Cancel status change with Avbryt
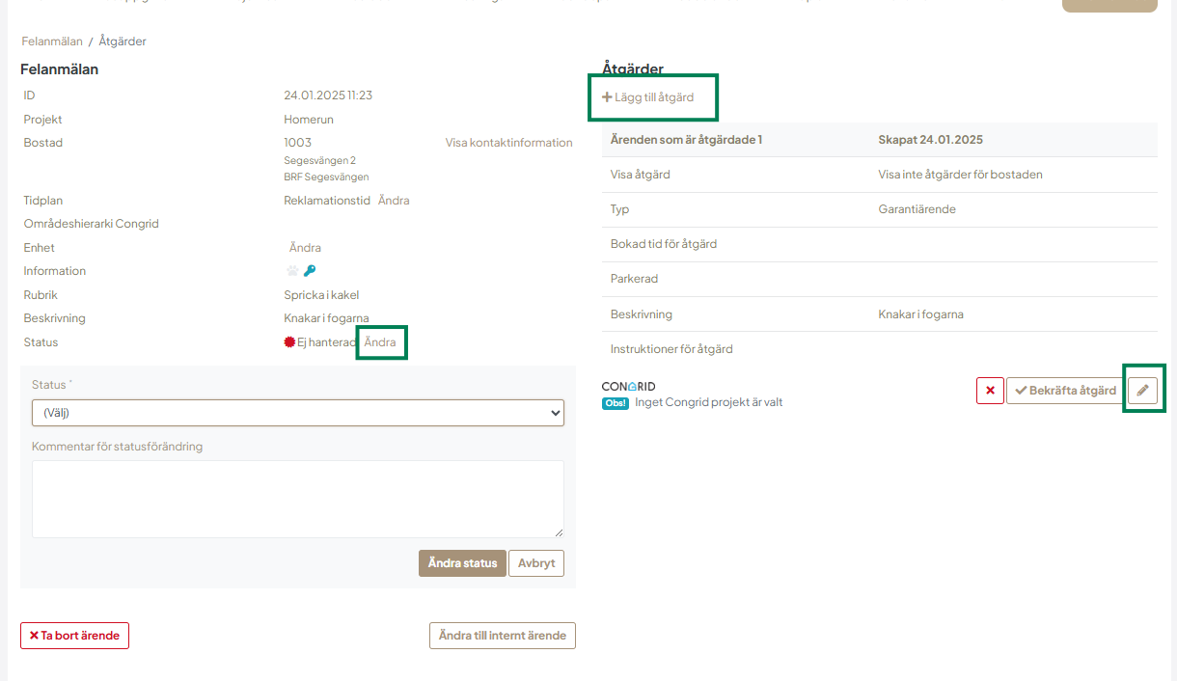 pos(536,563)
